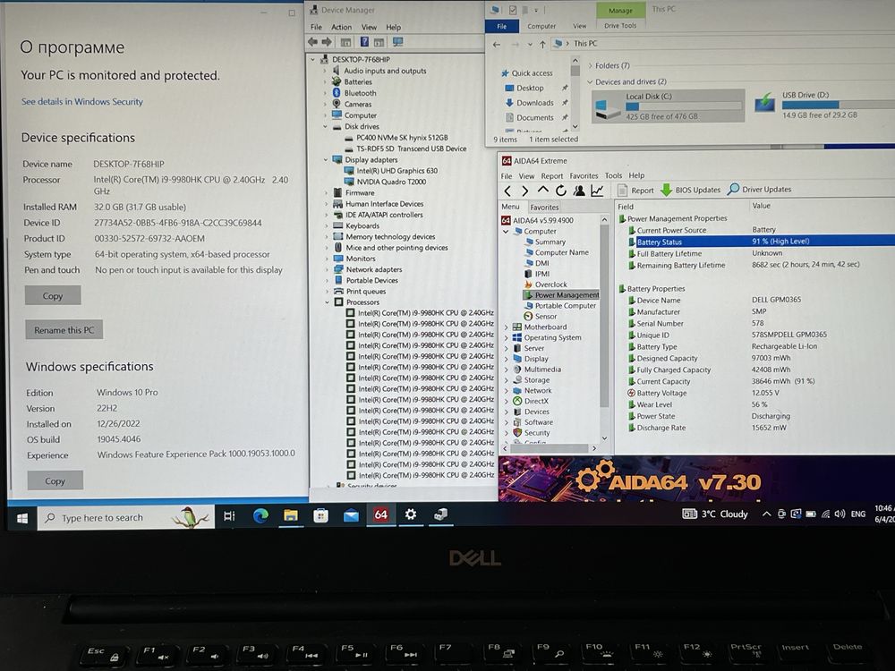Viewport: 895px width, 671px height.
Task: Open File menu in Device Manager
Action: pyautogui.click(x=316, y=27)
